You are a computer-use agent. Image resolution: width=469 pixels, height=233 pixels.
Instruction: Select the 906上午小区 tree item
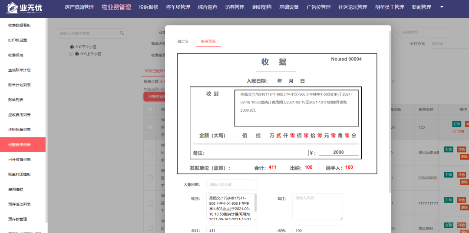[91, 54]
